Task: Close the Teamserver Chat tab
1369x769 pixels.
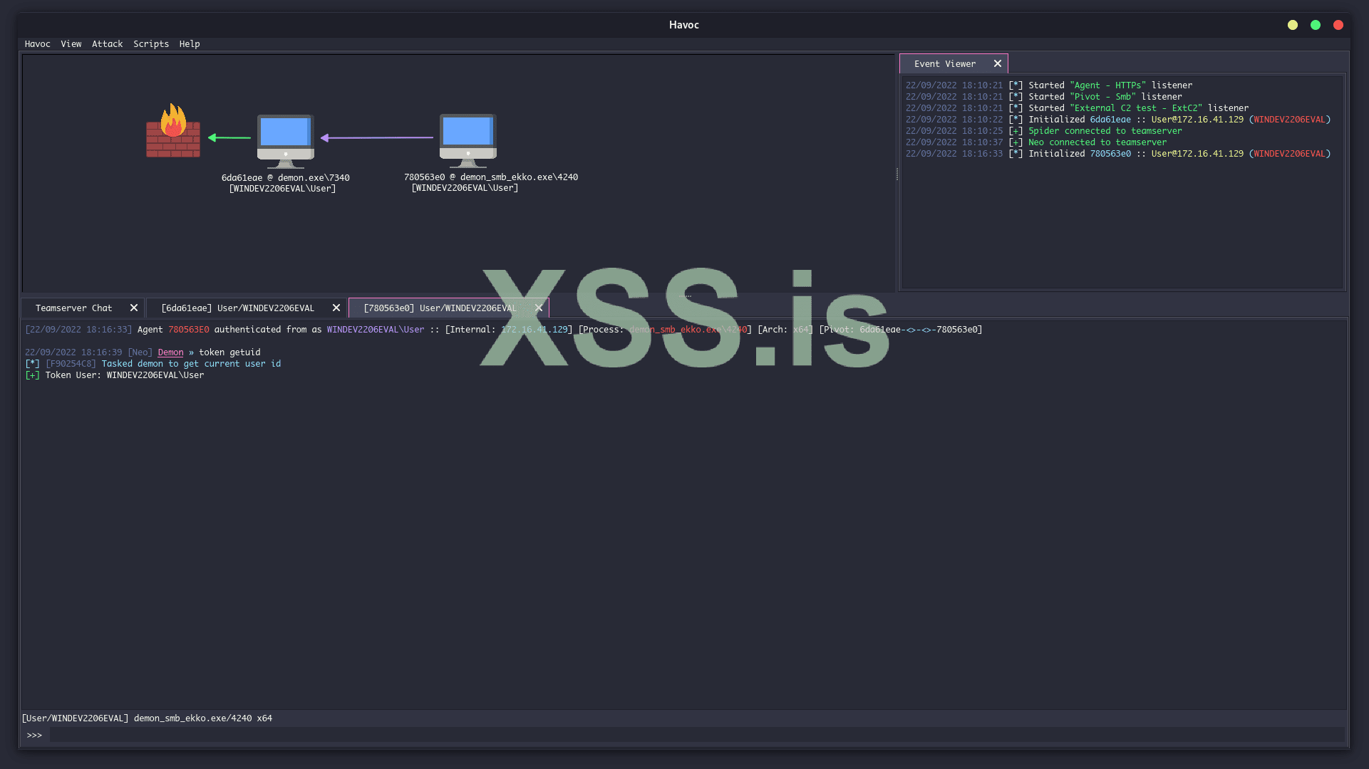Action: tap(134, 308)
